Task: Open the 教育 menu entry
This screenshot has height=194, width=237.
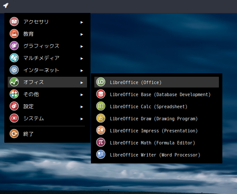Action: click(47, 34)
